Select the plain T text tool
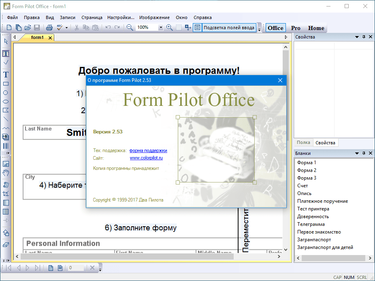This screenshot has height=281, width=375. (6, 75)
